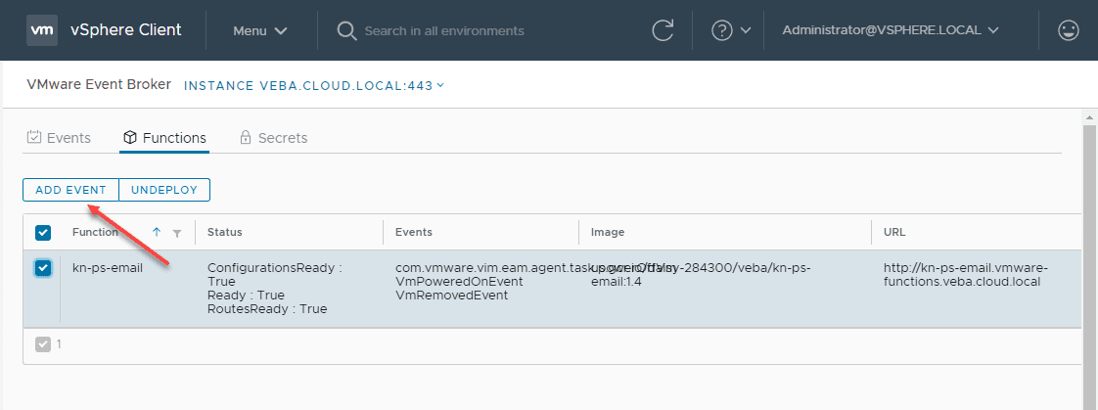This screenshot has height=410, width=1098.
Task: Sort by the Function column arrow
Action: (x=157, y=232)
